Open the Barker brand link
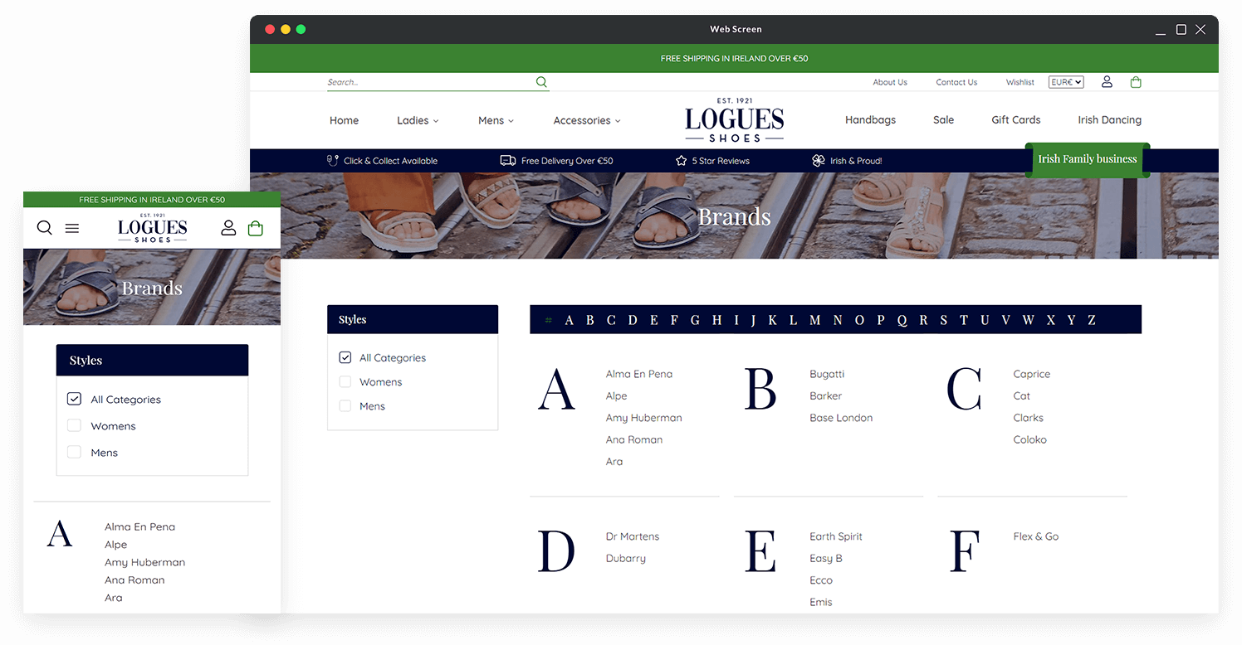 [825, 395]
